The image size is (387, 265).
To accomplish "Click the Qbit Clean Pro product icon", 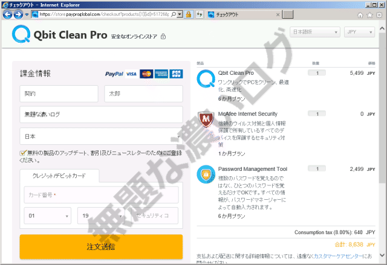I will [206, 78].
